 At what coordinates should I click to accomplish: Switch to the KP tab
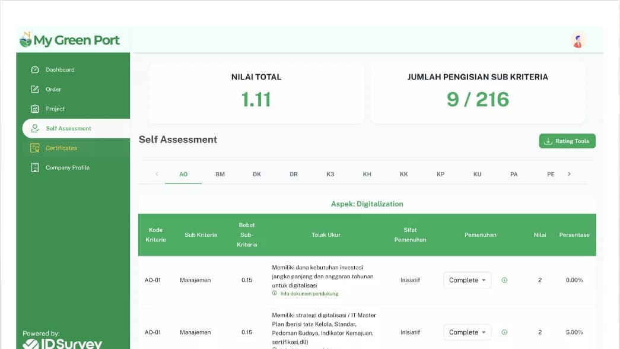coord(440,174)
